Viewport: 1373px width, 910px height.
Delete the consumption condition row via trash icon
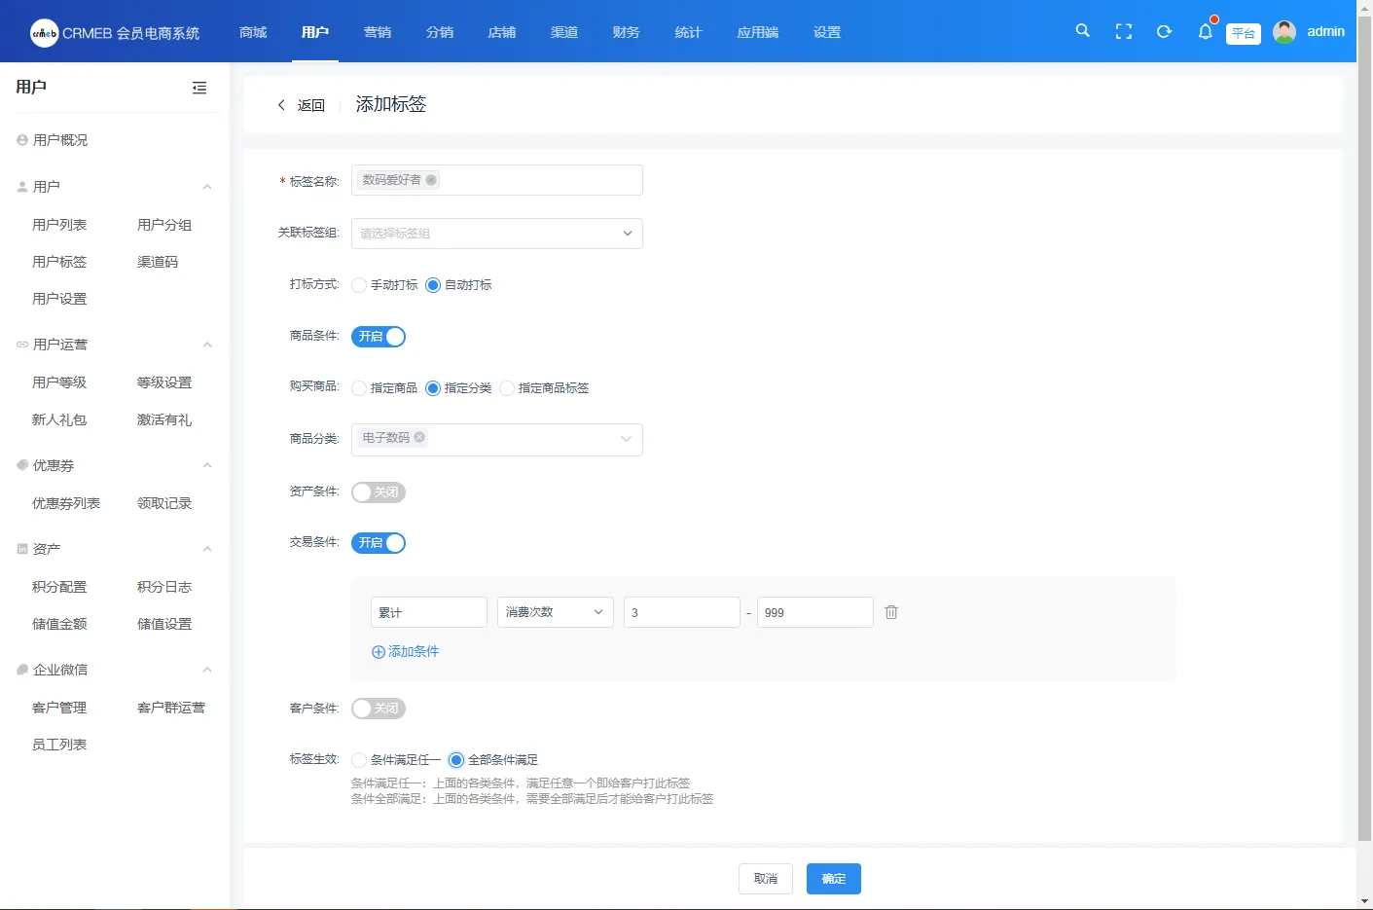890,611
